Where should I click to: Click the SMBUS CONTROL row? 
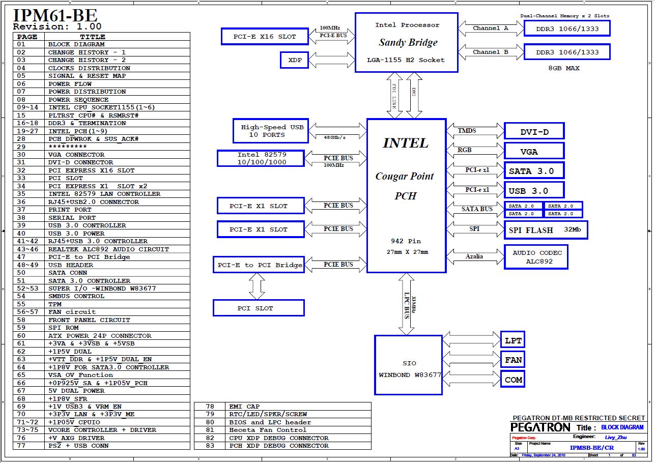[x=101, y=296]
